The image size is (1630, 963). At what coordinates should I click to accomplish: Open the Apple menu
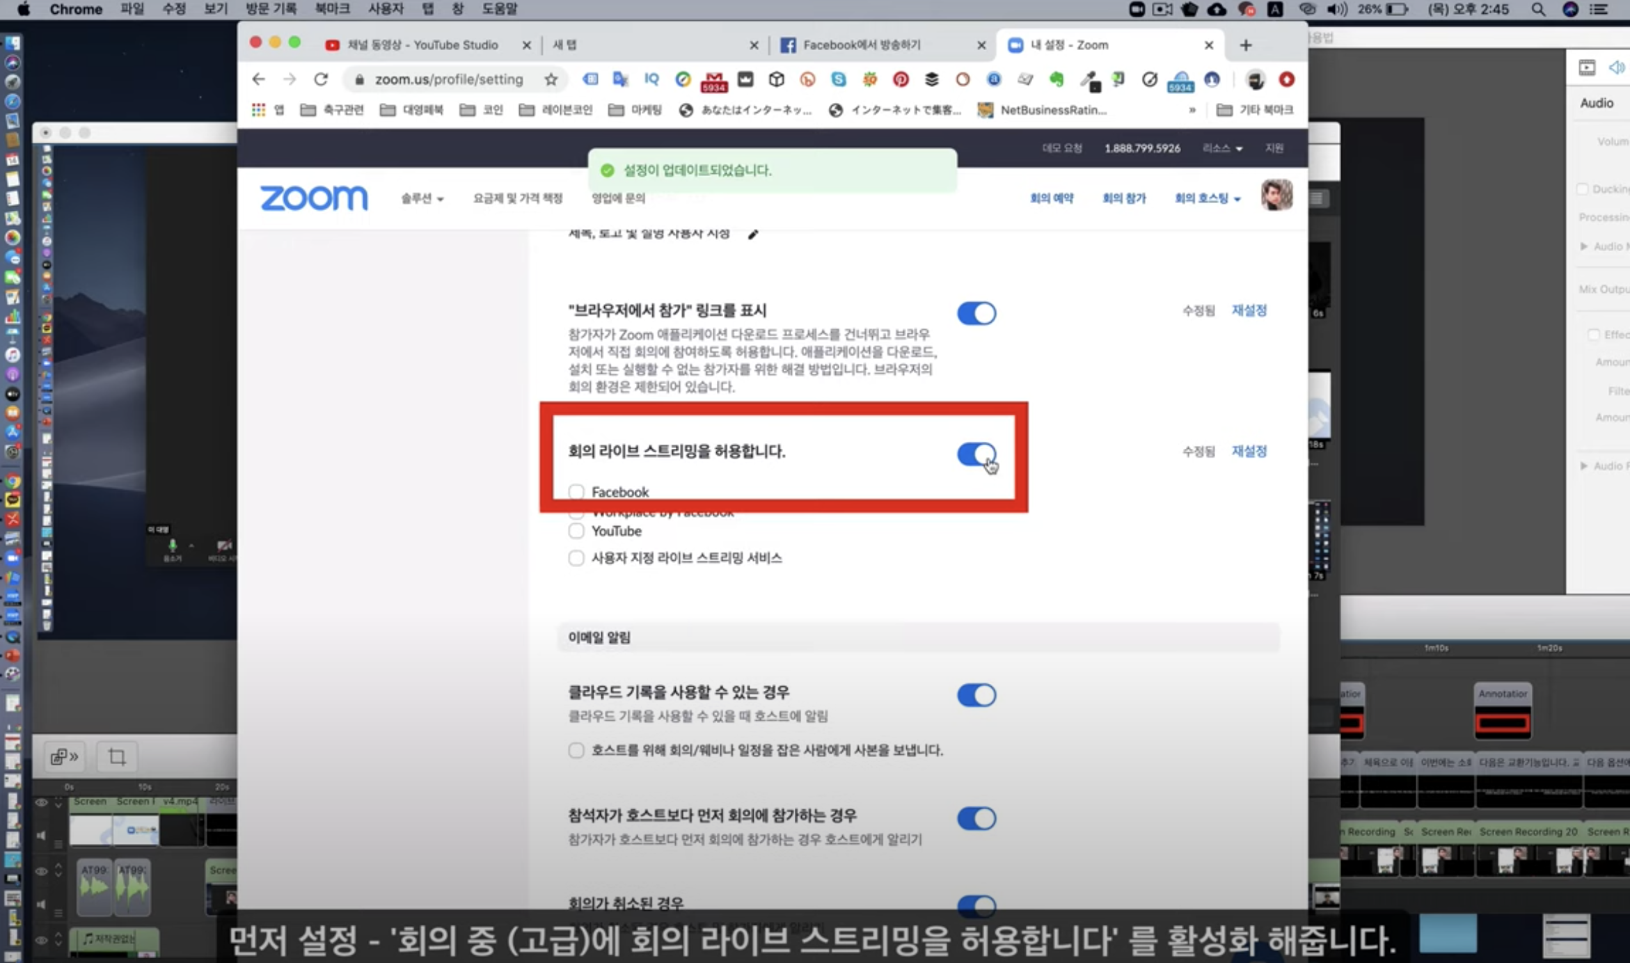point(23,9)
